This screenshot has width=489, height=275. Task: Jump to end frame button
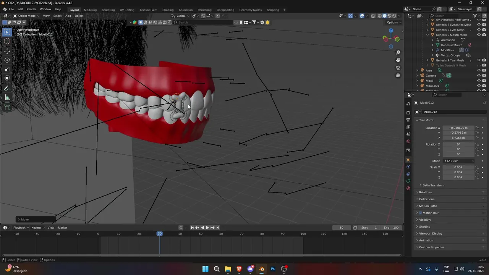tap(218, 228)
